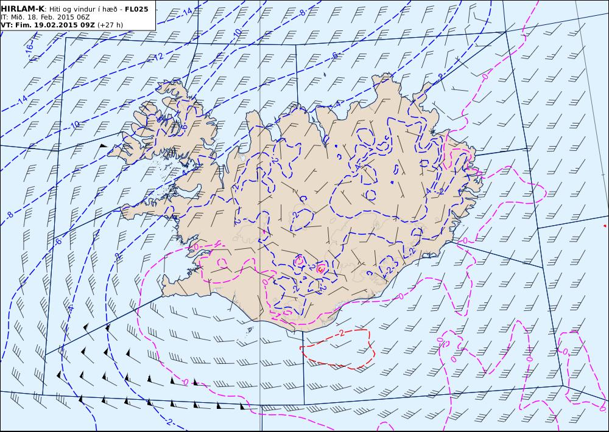Click the red '2' contour label over the sea
Screen dimensions: 609x432
click(342, 333)
